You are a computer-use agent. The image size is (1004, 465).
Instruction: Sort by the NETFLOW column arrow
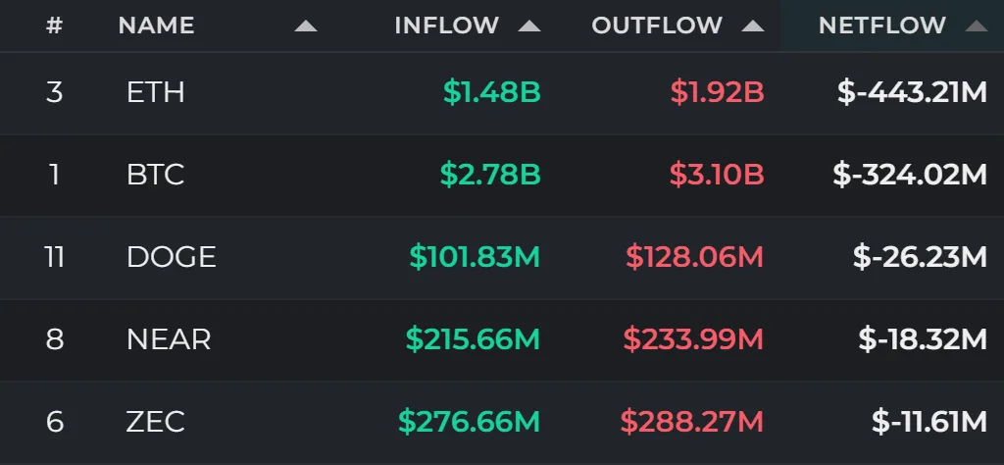[977, 26]
